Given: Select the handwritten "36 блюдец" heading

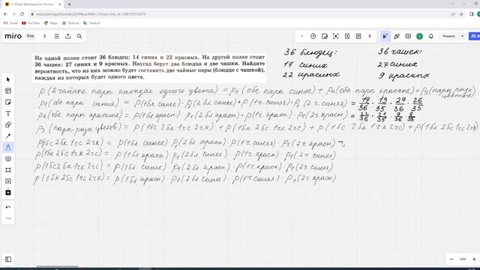Looking at the screenshot, I should click(x=310, y=52).
